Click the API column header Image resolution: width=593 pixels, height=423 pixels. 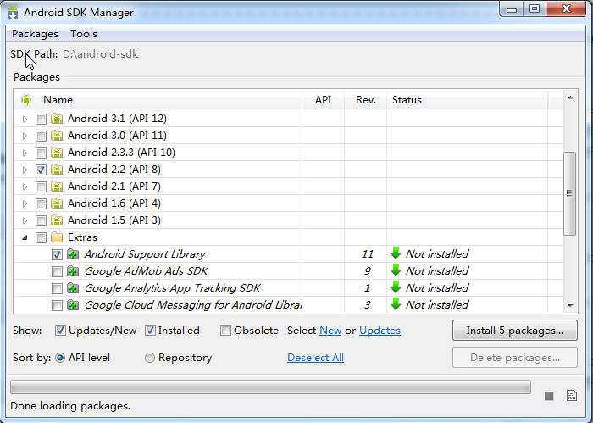click(x=323, y=100)
